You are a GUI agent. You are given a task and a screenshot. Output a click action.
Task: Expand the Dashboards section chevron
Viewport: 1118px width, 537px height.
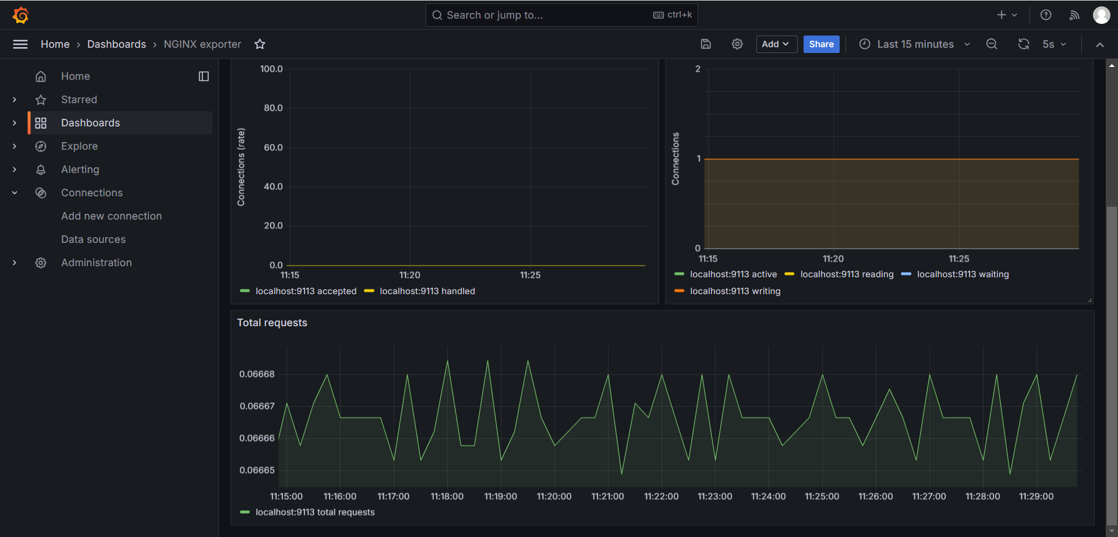coord(15,123)
